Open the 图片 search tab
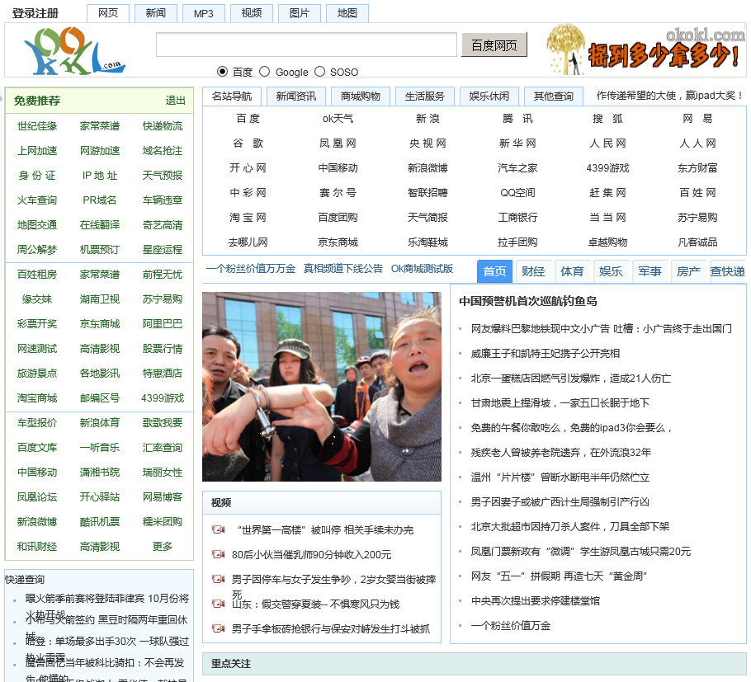Screen dimensions: 751x682 click(x=299, y=13)
